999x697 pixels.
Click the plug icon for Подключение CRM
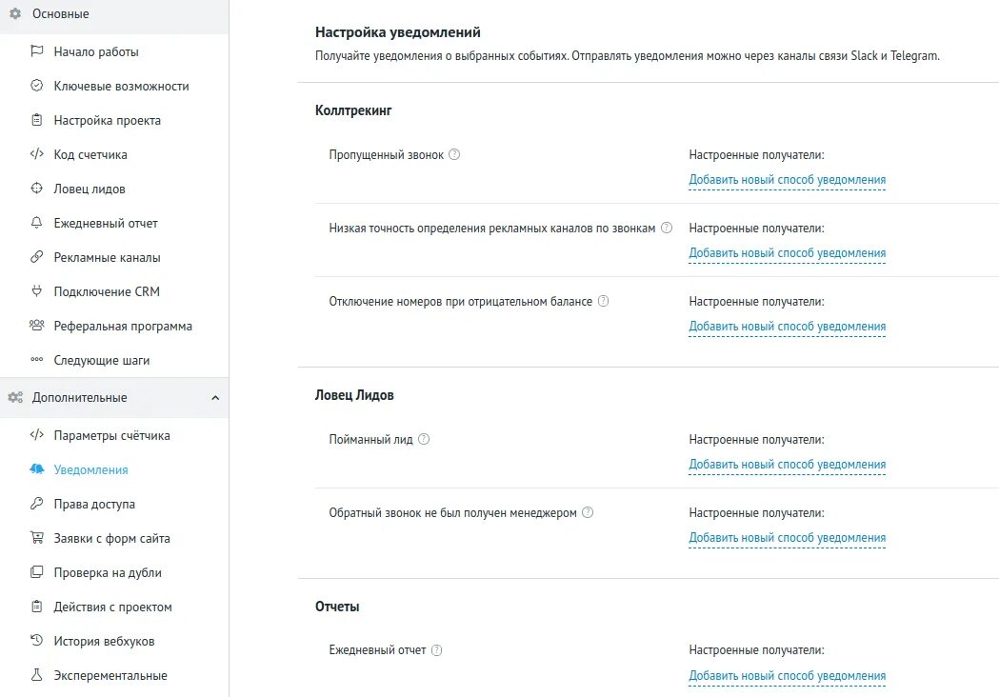pyautogui.click(x=37, y=291)
